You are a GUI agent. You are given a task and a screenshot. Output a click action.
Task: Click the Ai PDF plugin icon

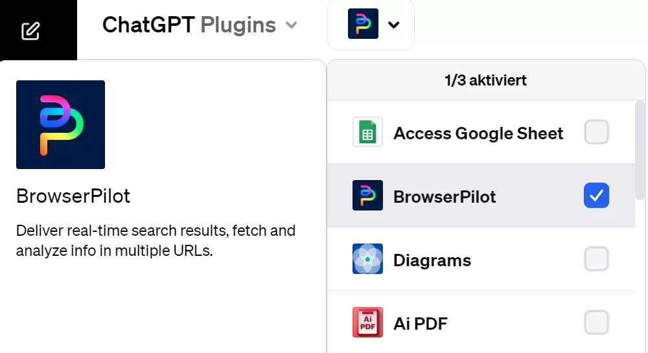(367, 322)
